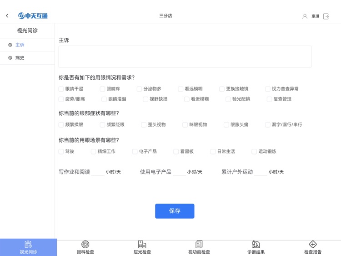The height and width of the screenshot is (256, 341).
Task: Check the 视野缺损 checkbox
Action: click(145, 99)
